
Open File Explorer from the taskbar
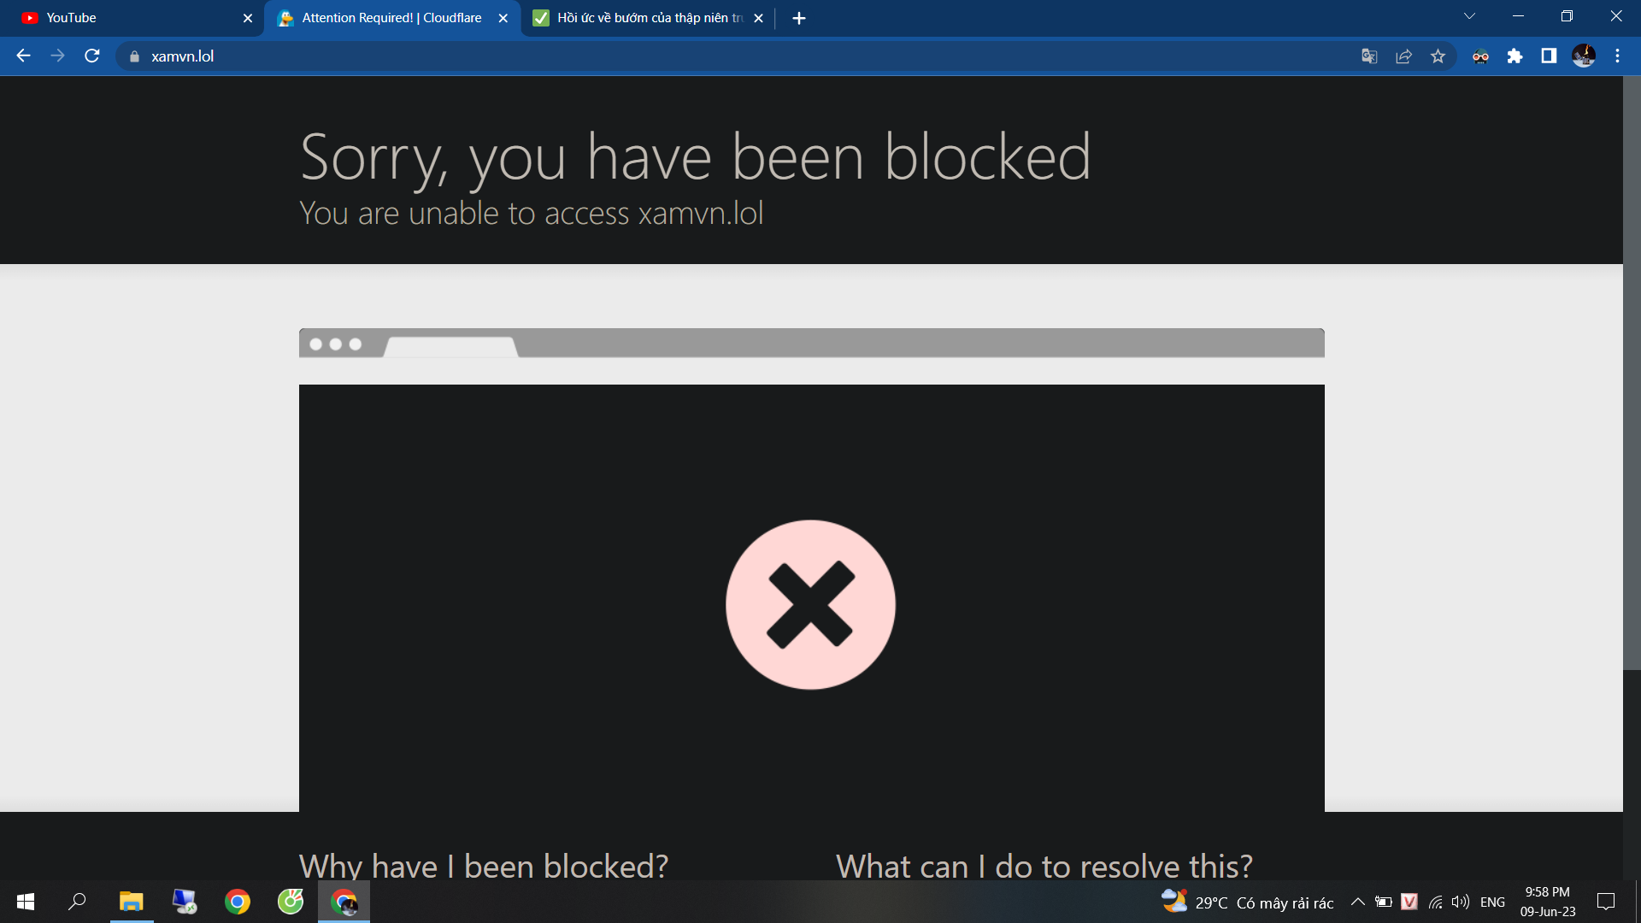click(131, 902)
